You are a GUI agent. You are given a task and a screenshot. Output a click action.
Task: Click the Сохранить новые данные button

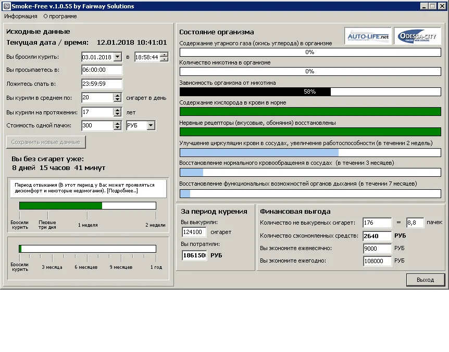coord(46,142)
